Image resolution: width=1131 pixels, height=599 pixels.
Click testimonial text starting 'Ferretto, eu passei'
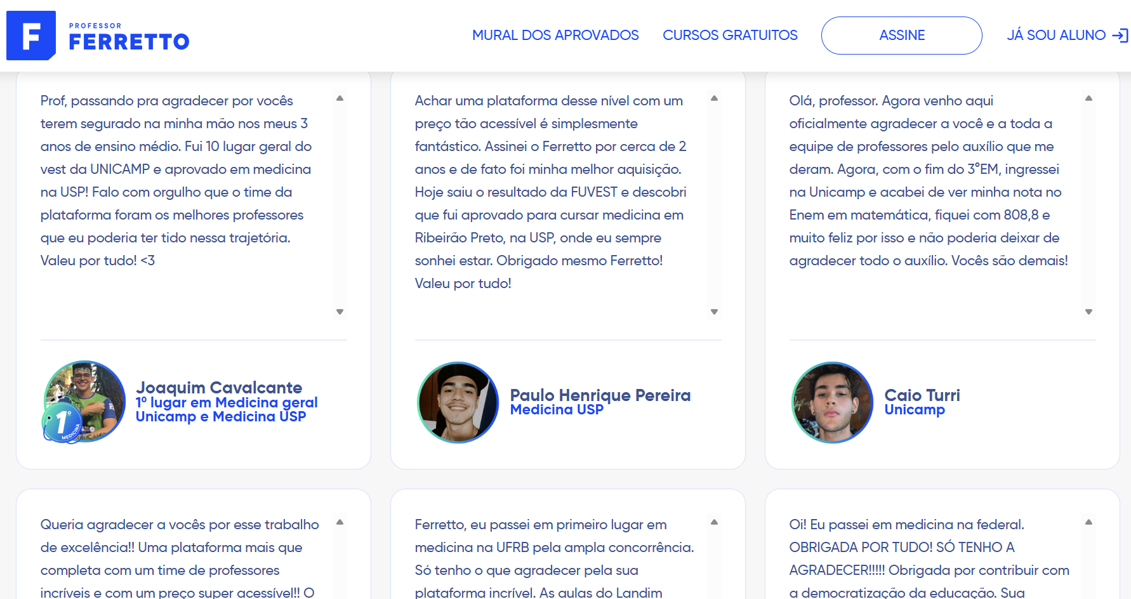[555, 558]
